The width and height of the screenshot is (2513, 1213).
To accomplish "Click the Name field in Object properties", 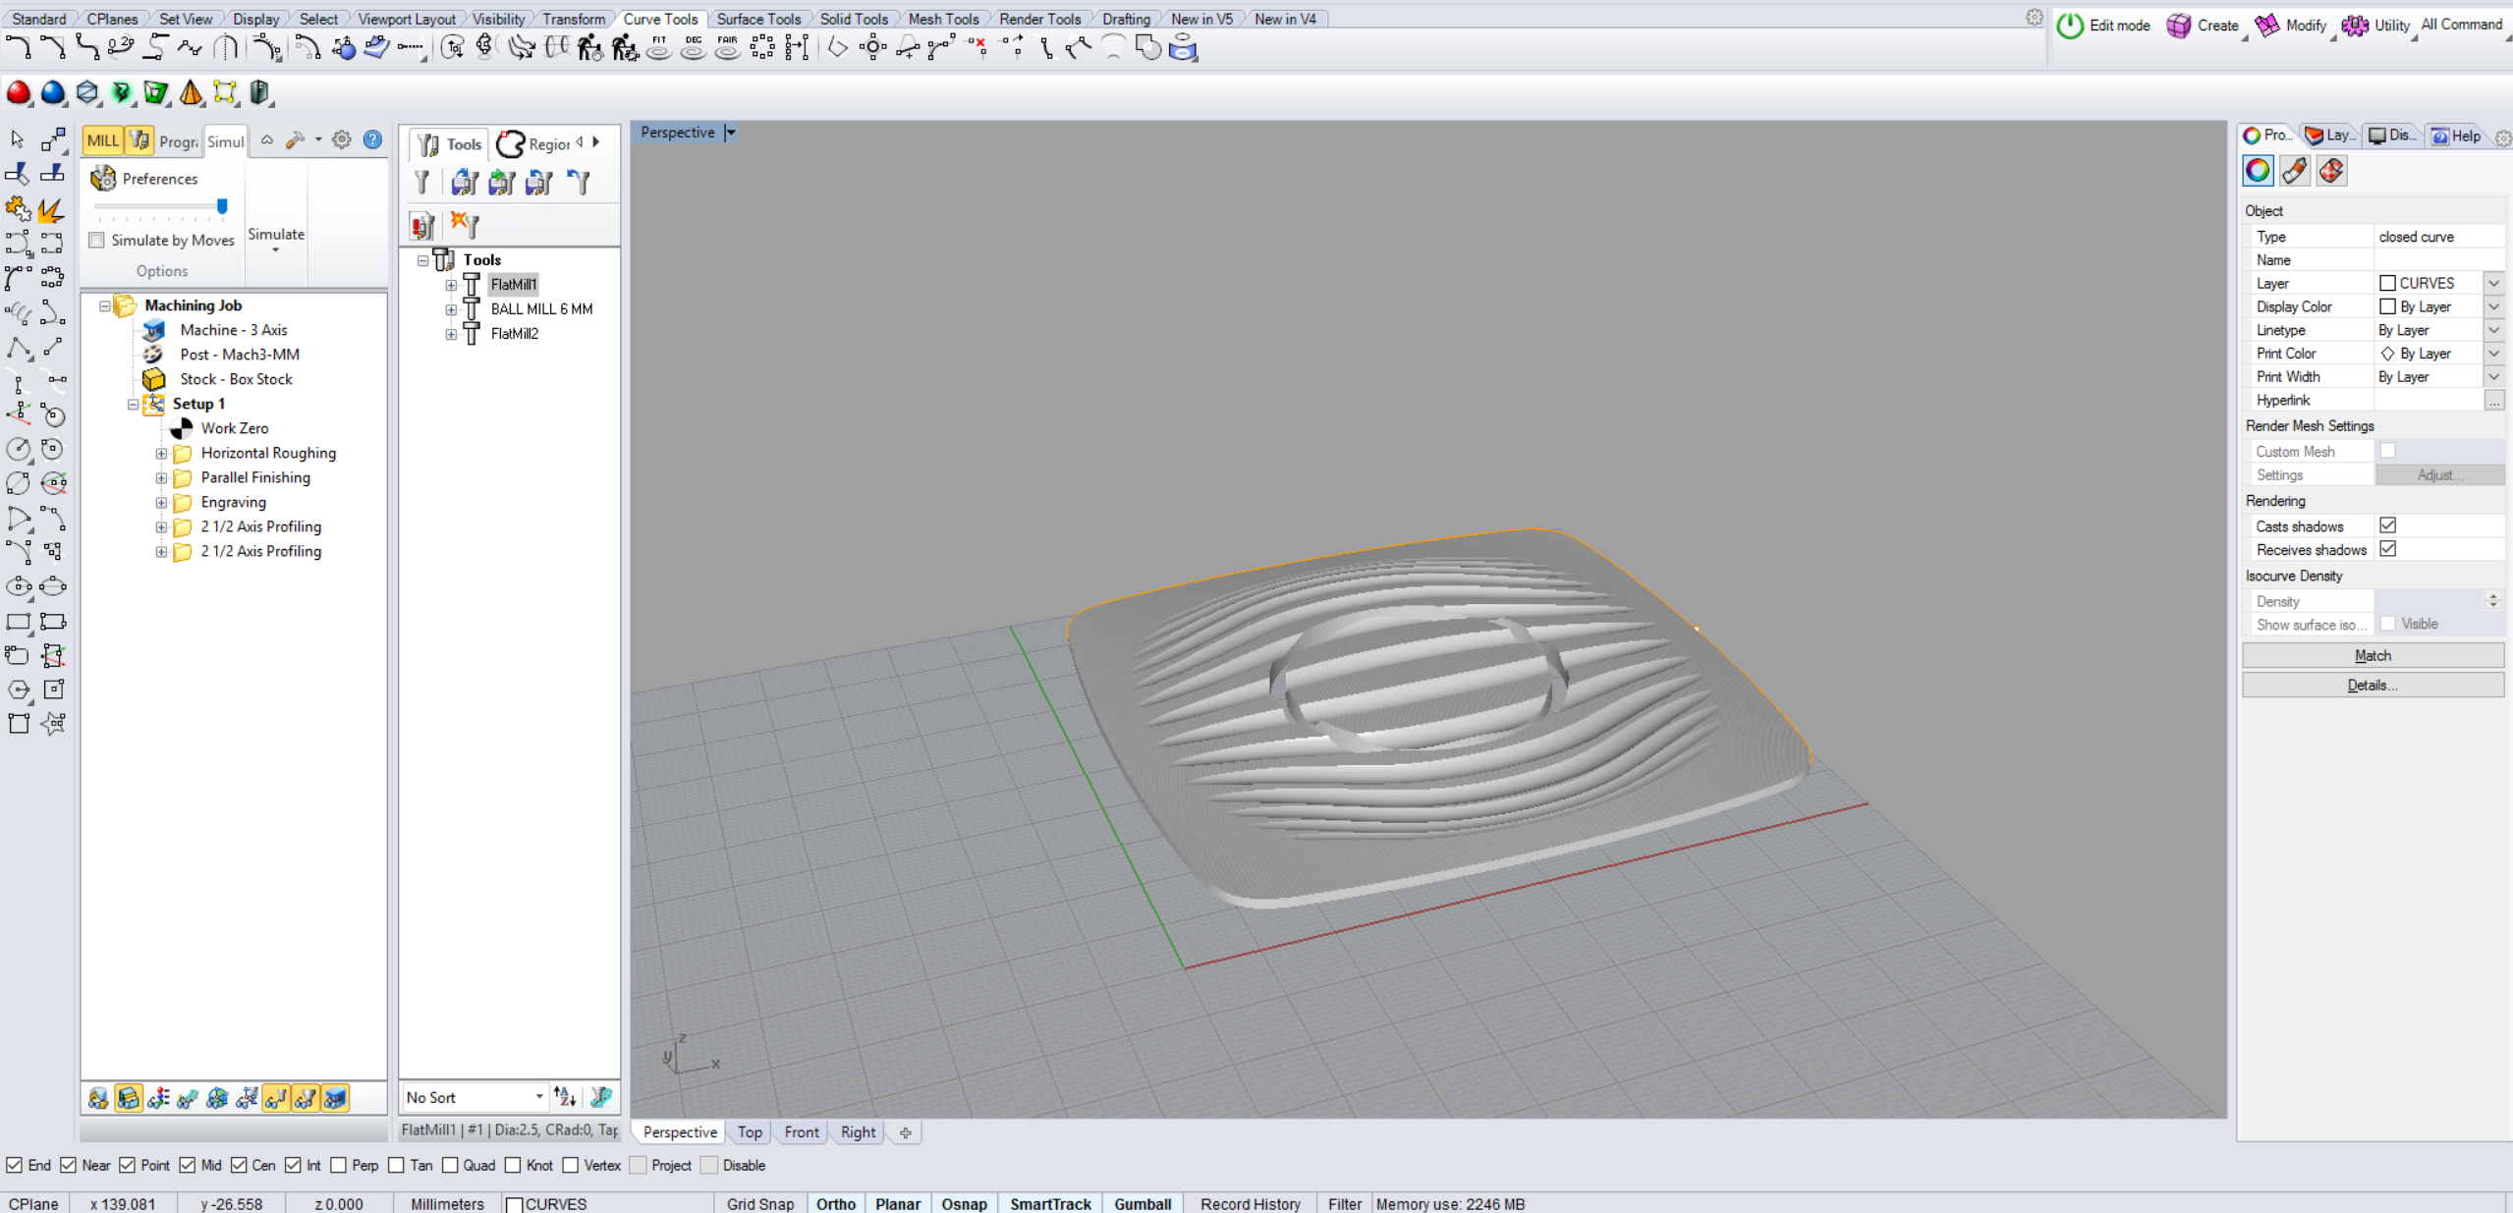I will [2438, 259].
